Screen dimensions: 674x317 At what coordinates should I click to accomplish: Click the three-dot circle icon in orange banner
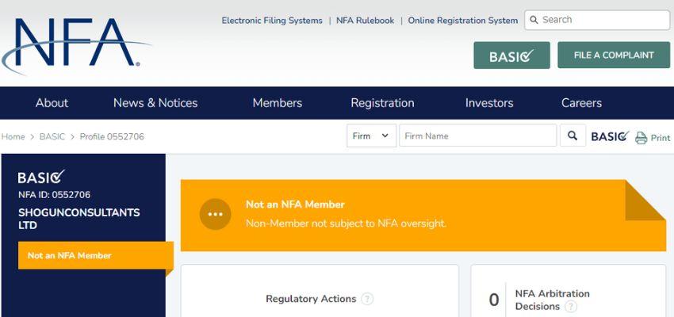tap(216, 214)
